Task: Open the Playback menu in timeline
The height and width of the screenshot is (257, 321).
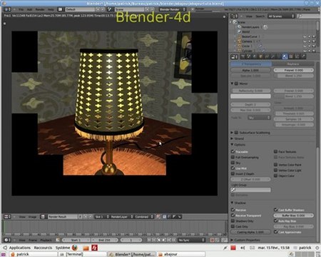Action: pos(46,240)
